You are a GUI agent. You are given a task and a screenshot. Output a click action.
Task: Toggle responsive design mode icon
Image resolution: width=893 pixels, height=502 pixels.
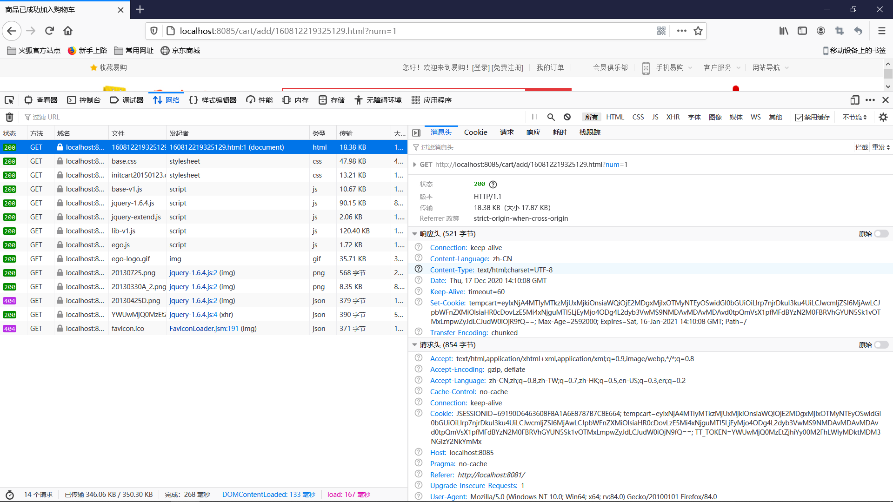pos(855,100)
